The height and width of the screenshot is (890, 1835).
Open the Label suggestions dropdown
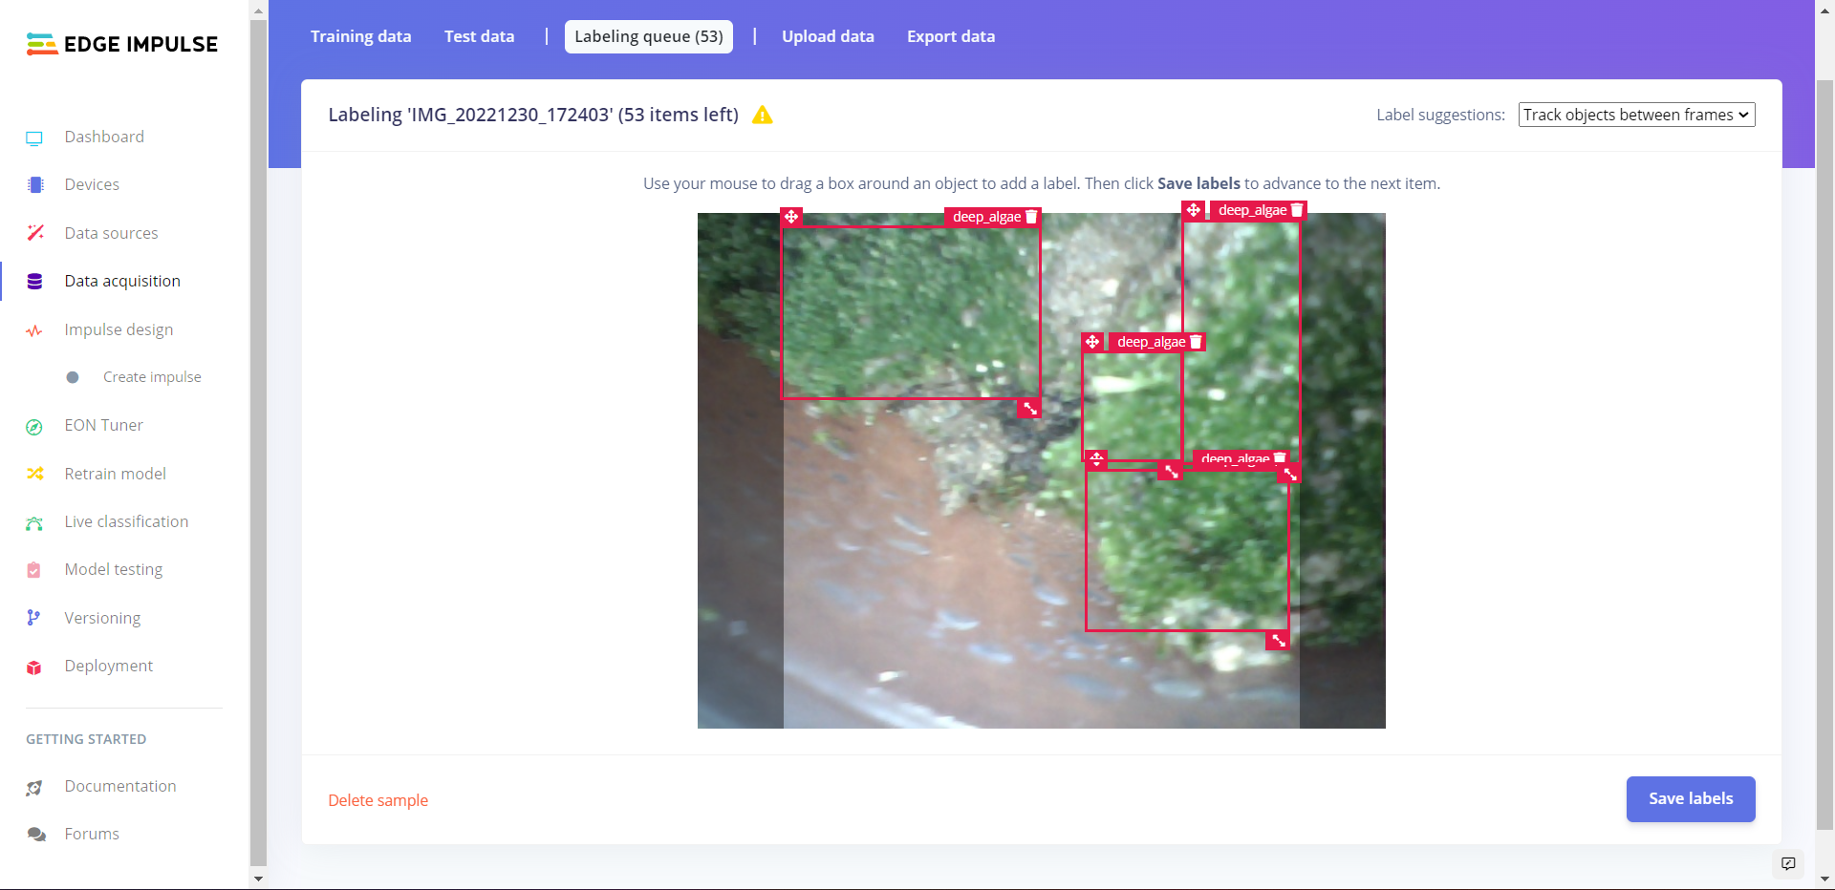pyautogui.click(x=1636, y=115)
